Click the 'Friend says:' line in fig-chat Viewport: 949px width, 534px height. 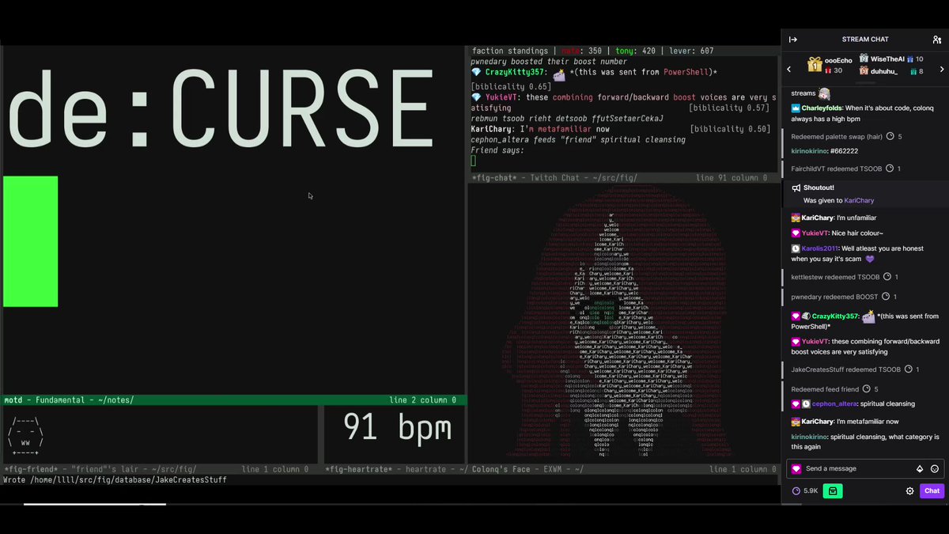coord(497,150)
